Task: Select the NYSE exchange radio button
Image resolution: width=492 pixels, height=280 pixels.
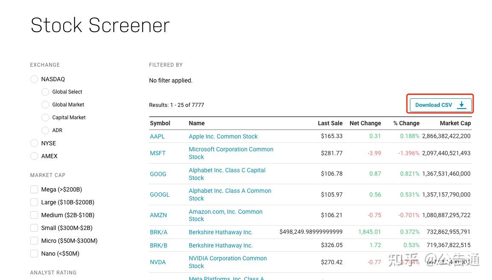Action: click(x=34, y=143)
